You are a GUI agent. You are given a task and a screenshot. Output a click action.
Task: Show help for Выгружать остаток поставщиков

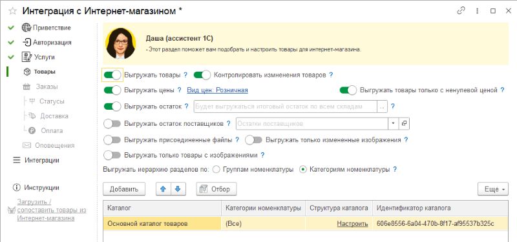[229, 123]
